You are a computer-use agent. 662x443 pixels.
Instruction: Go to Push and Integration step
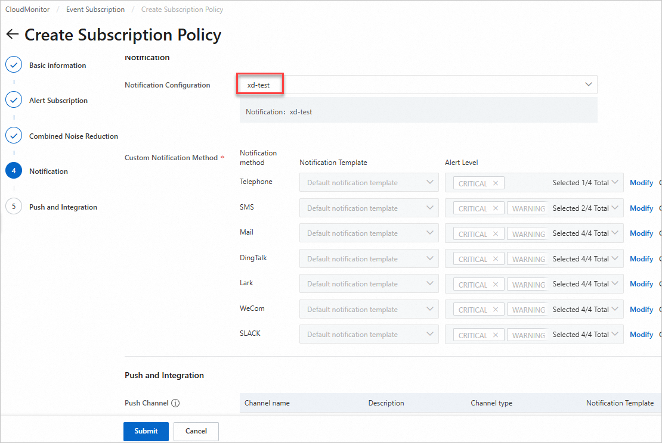[x=63, y=207]
